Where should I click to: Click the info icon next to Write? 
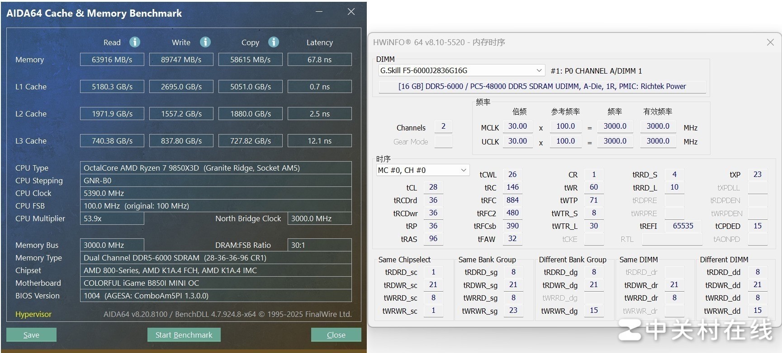[x=205, y=42]
